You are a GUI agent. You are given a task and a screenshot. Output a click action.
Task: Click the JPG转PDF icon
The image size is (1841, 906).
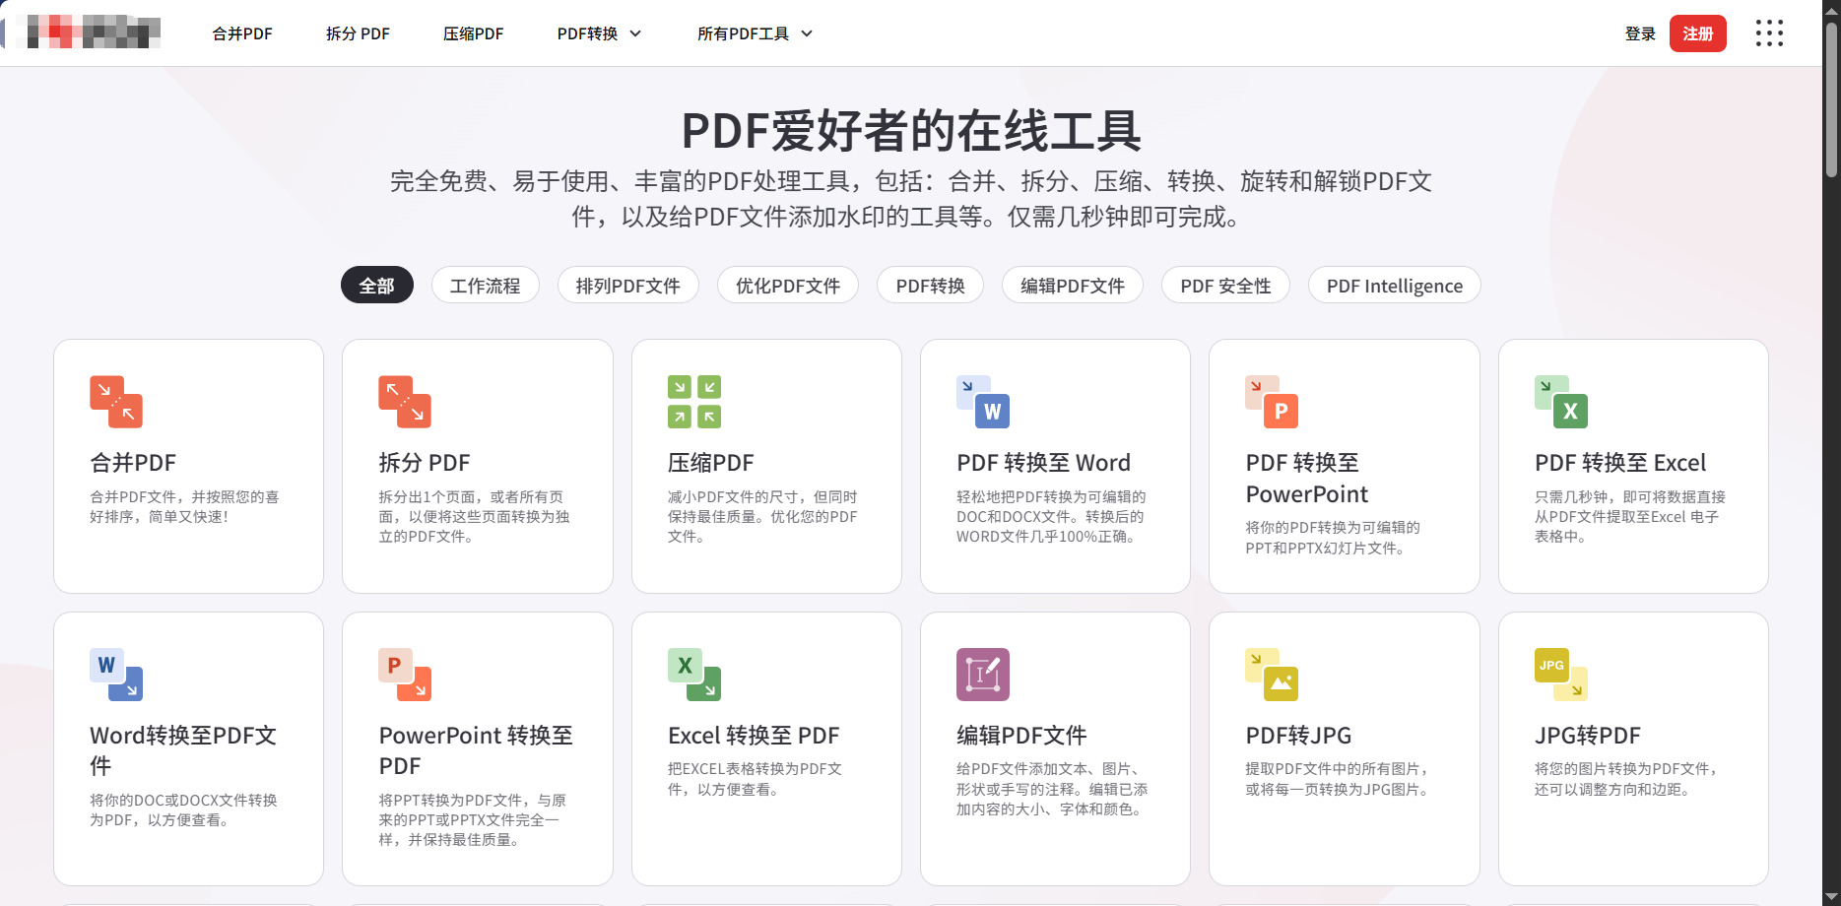[1561, 675]
